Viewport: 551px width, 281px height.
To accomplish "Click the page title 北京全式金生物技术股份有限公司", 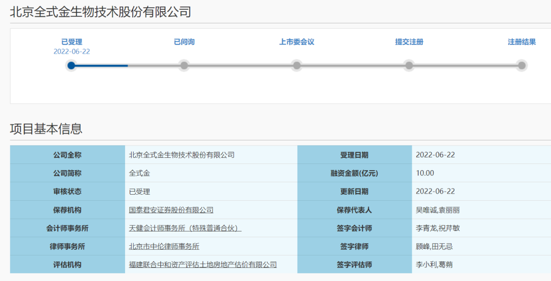I will [x=101, y=12].
